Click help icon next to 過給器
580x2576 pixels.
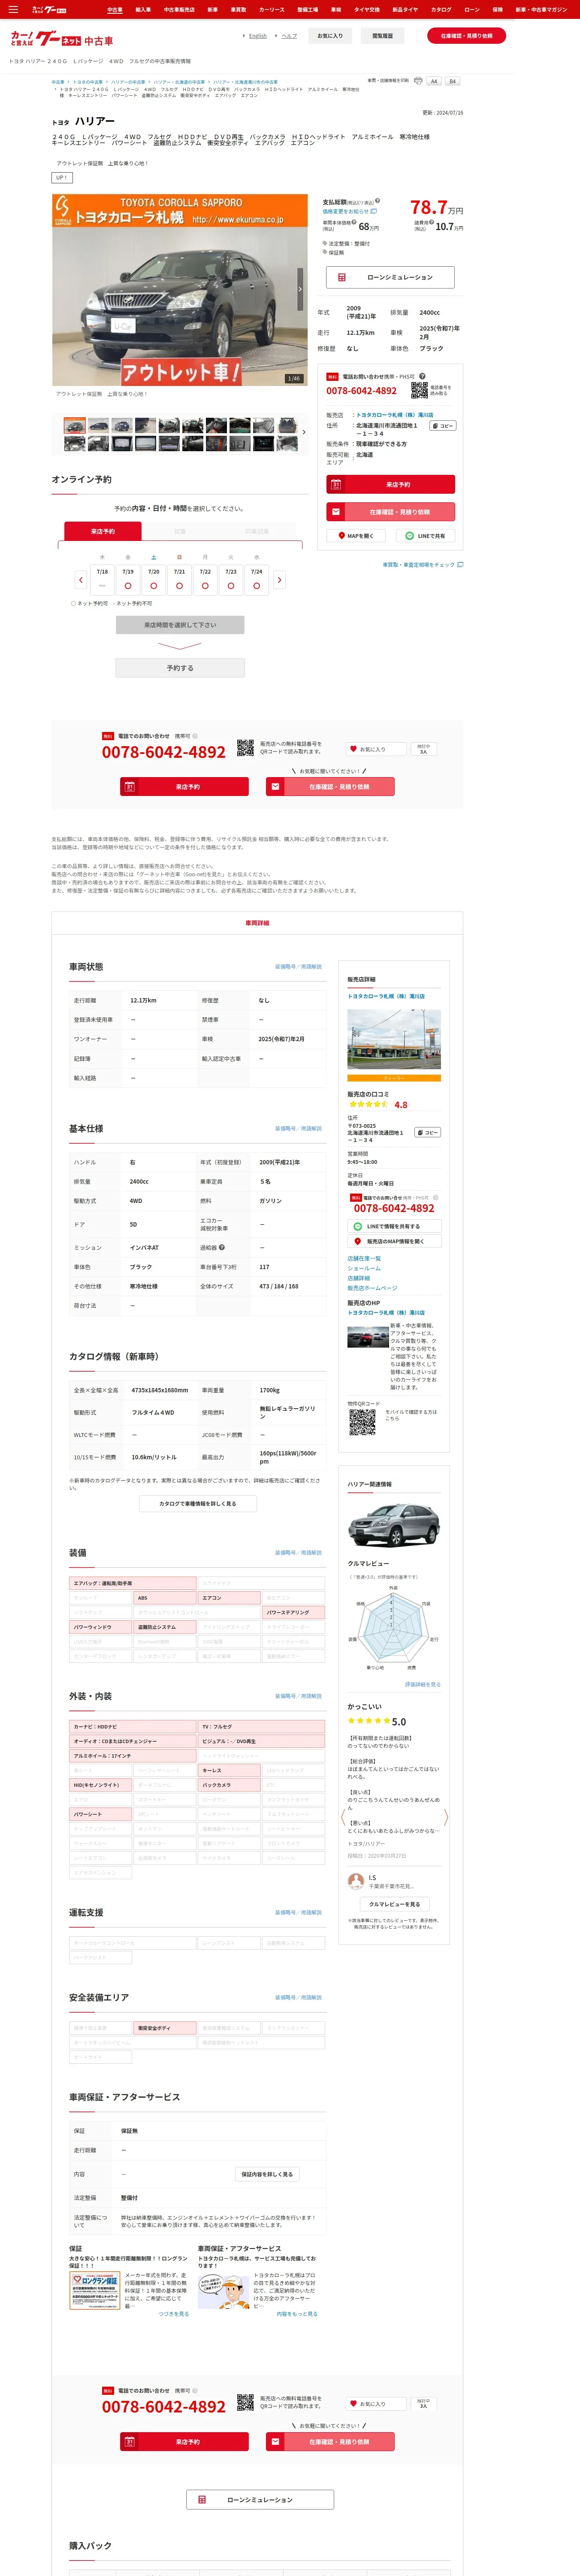[222, 1247]
